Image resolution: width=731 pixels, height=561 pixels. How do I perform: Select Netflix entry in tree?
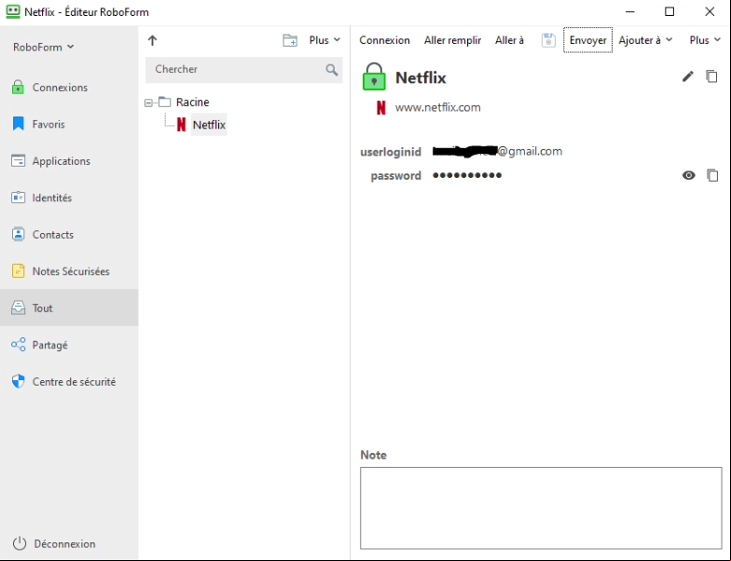209,125
